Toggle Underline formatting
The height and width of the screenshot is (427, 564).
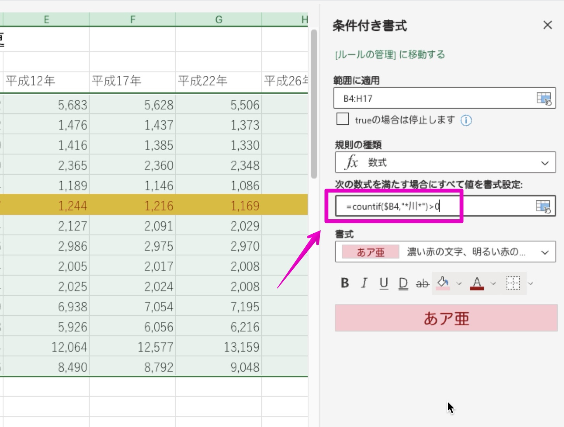pyautogui.click(x=384, y=283)
